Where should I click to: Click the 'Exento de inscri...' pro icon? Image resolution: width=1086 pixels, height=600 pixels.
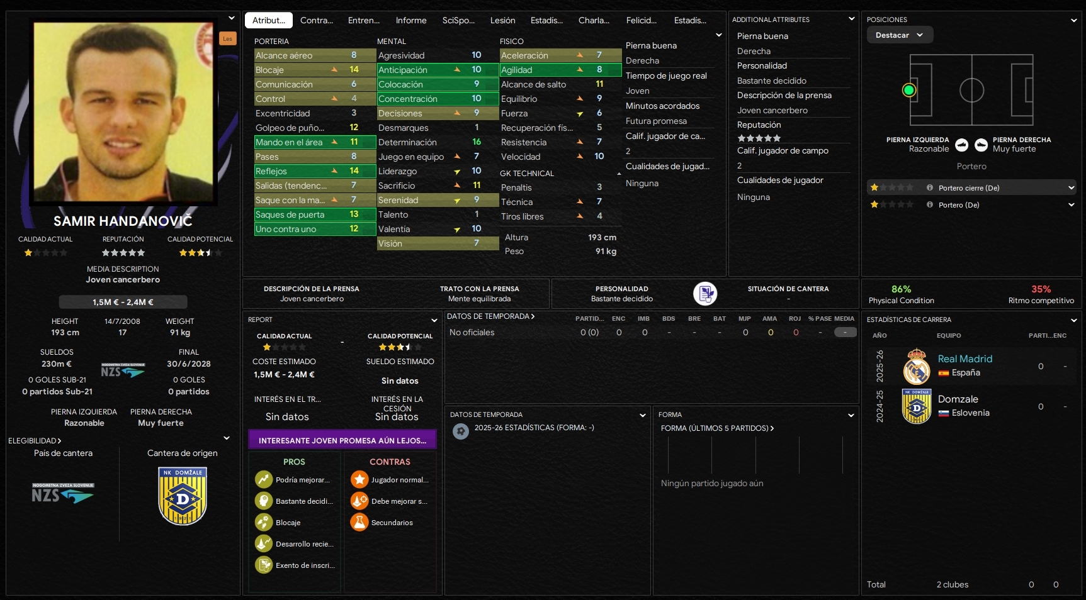click(263, 565)
